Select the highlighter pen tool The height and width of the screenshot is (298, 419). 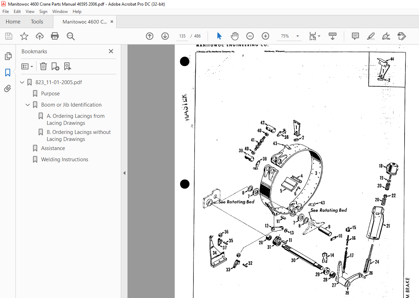(371, 36)
